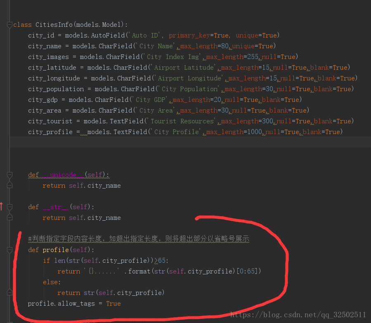Collapse the __str__ method fold marker
The image size is (371, 323).
pos(9,207)
